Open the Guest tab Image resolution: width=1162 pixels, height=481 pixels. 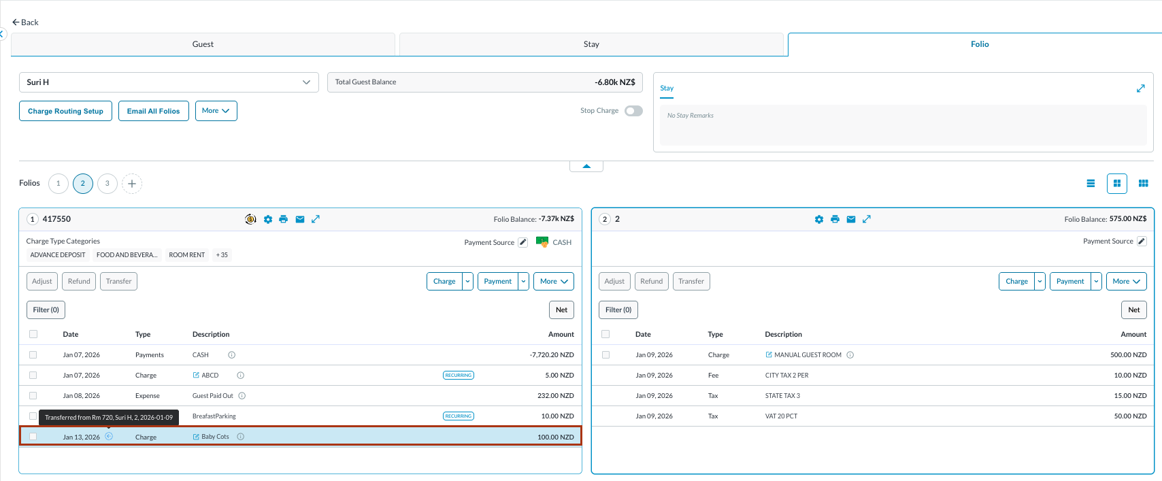click(x=203, y=44)
